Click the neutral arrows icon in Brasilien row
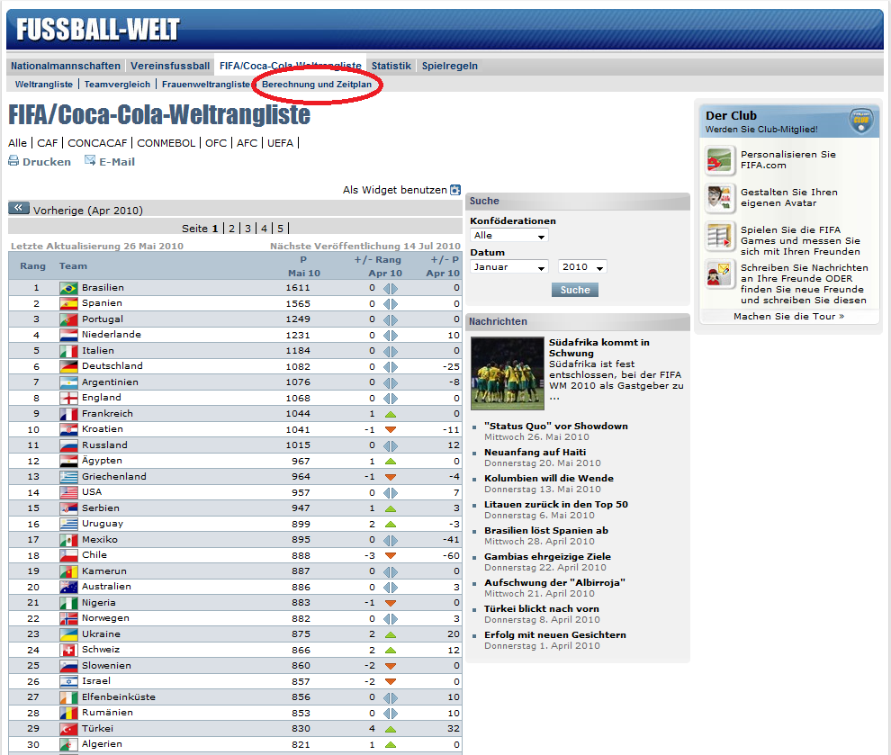This screenshot has height=755, width=891. click(391, 289)
